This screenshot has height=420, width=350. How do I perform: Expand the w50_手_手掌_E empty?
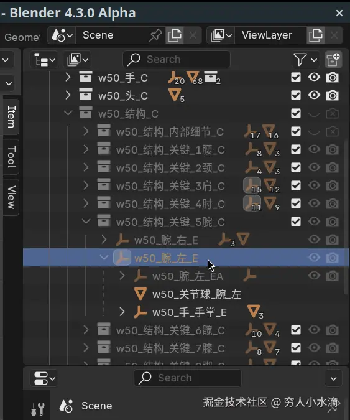pos(122,312)
